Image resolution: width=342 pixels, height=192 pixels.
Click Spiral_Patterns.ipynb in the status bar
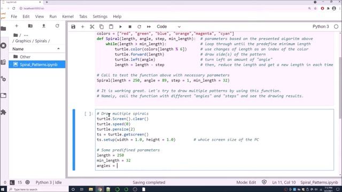(x=319, y=182)
